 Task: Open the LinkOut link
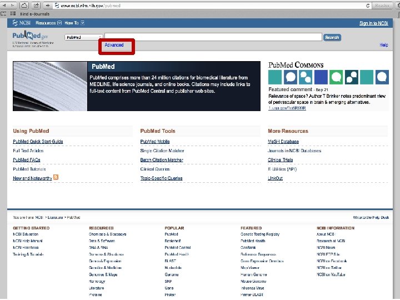tap(275, 178)
